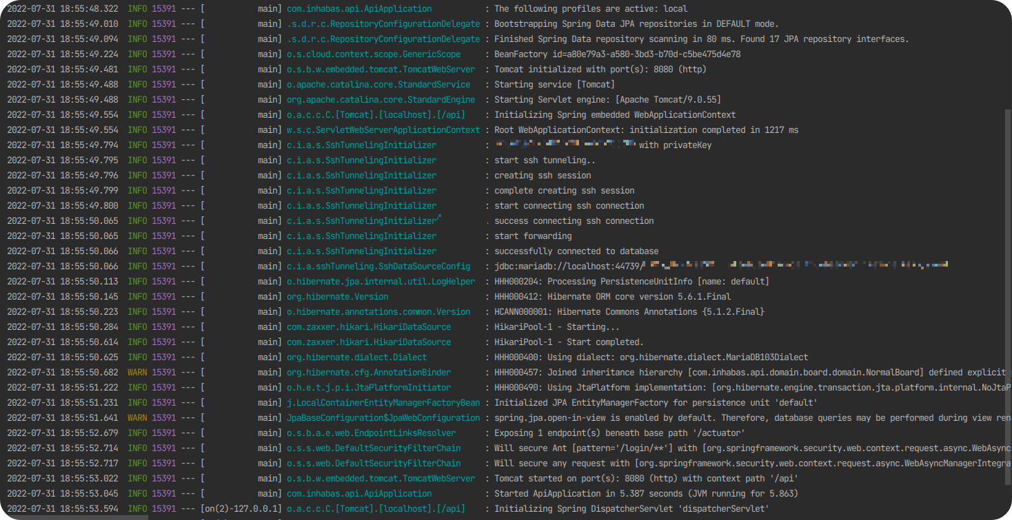
Task: Click the WARN level on the 18:55:51.641 line
Action: click(x=137, y=418)
